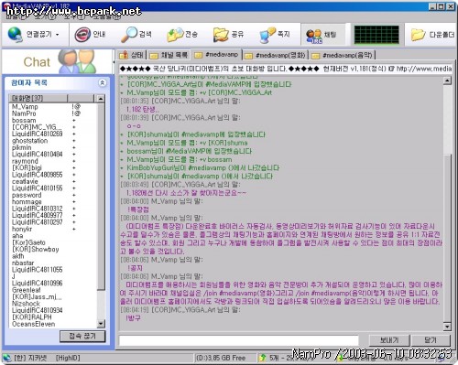
Task: Select user [Kor]Gaeto
Action: [28, 242]
